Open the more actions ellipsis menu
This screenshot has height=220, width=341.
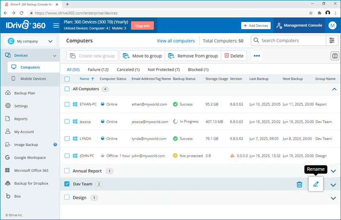click(x=257, y=56)
